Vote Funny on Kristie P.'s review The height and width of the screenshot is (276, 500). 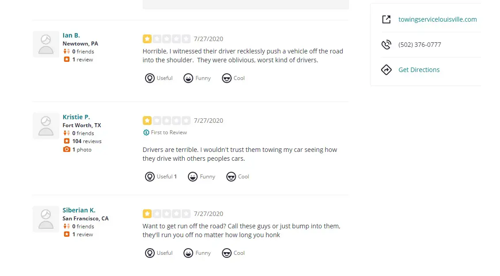click(x=201, y=177)
